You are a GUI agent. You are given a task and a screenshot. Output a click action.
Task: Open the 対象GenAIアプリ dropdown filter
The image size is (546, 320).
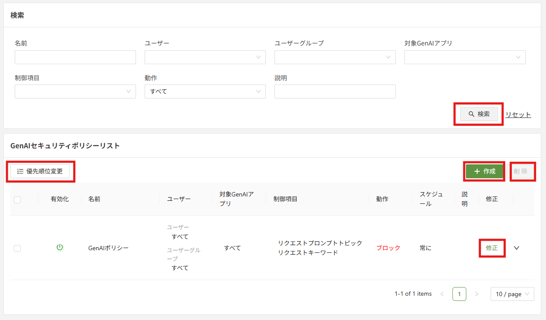(465, 57)
